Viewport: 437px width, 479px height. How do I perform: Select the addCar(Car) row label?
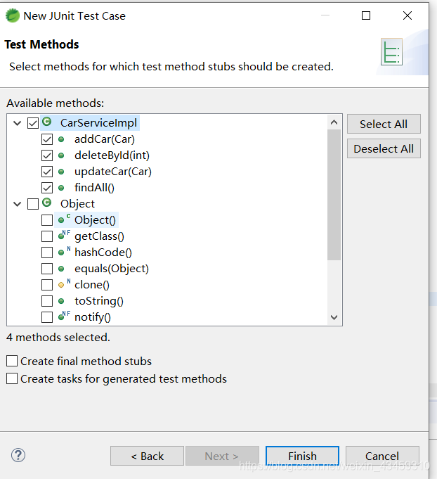click(105, 139)
